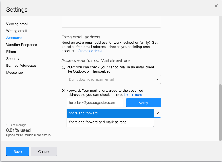Click the Verify button
This screenshot has height=162, width=222.
(144, 103)
